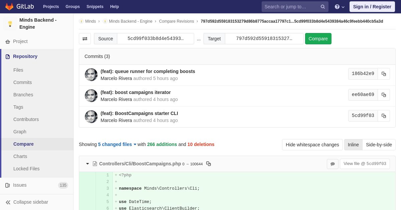Image resolution: width=401 pixels, height=210 pixels.
Task: Click the search magnifier icon
Action: [x=323, y=7]
